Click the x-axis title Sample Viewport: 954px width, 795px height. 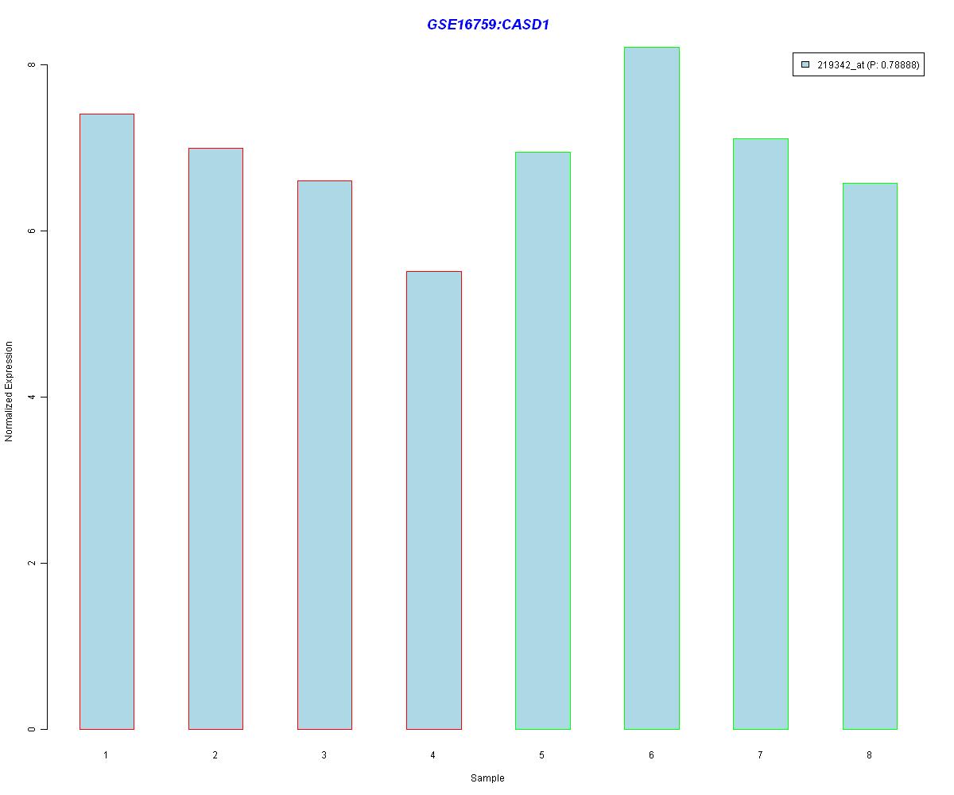(x=487, y=778)
